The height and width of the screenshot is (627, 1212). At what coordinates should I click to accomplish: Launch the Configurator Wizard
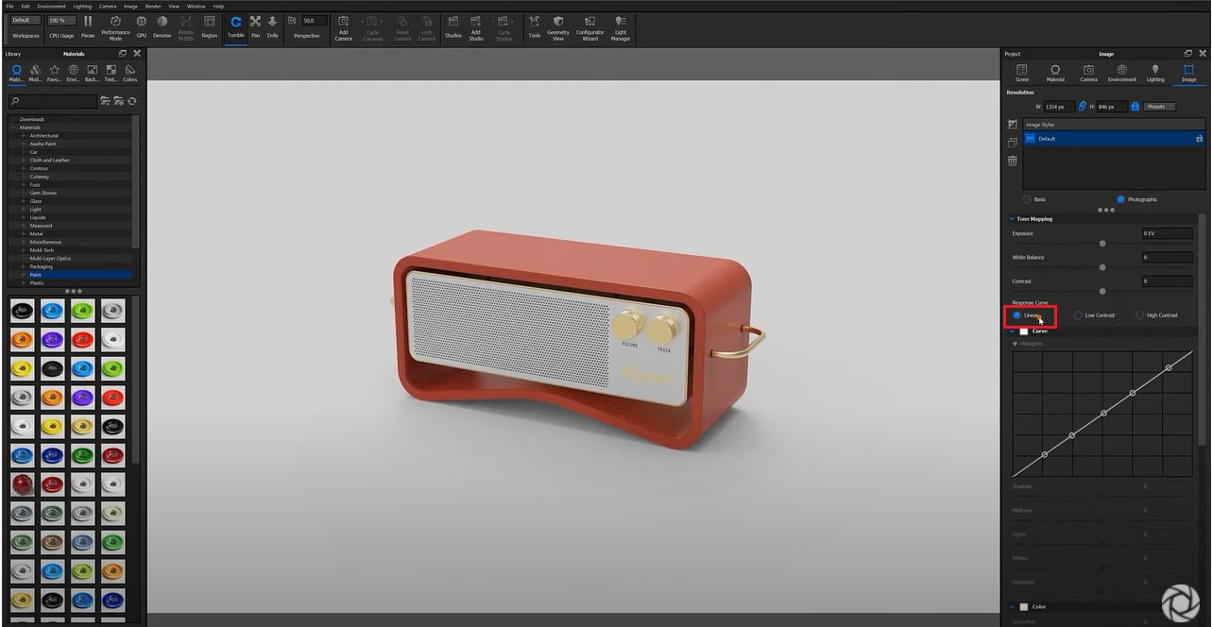point(589,25)
